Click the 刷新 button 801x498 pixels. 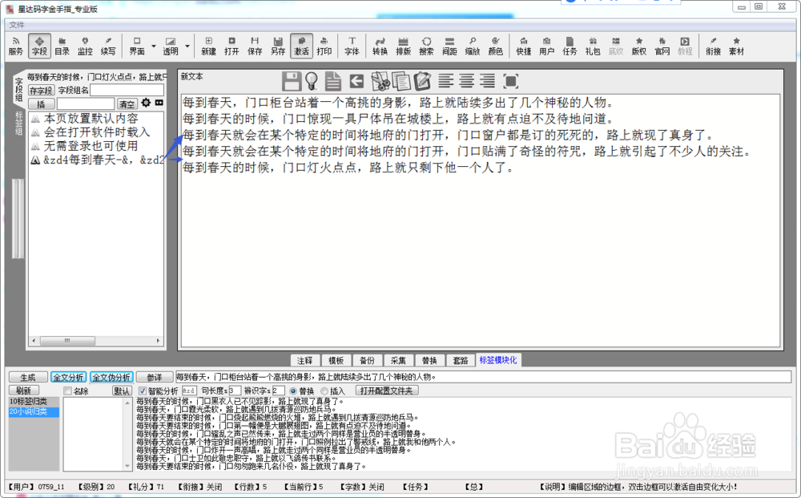(x=23, y=391)
